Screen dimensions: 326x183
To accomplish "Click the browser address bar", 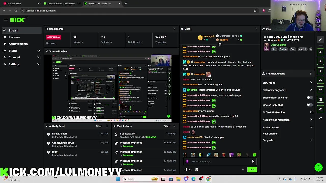I will [x=138, y=11].
